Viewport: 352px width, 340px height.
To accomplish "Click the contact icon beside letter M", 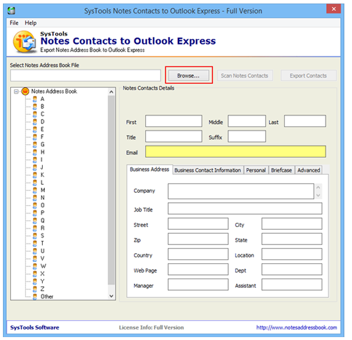I will pyautogui.click(x=35, y=190).
